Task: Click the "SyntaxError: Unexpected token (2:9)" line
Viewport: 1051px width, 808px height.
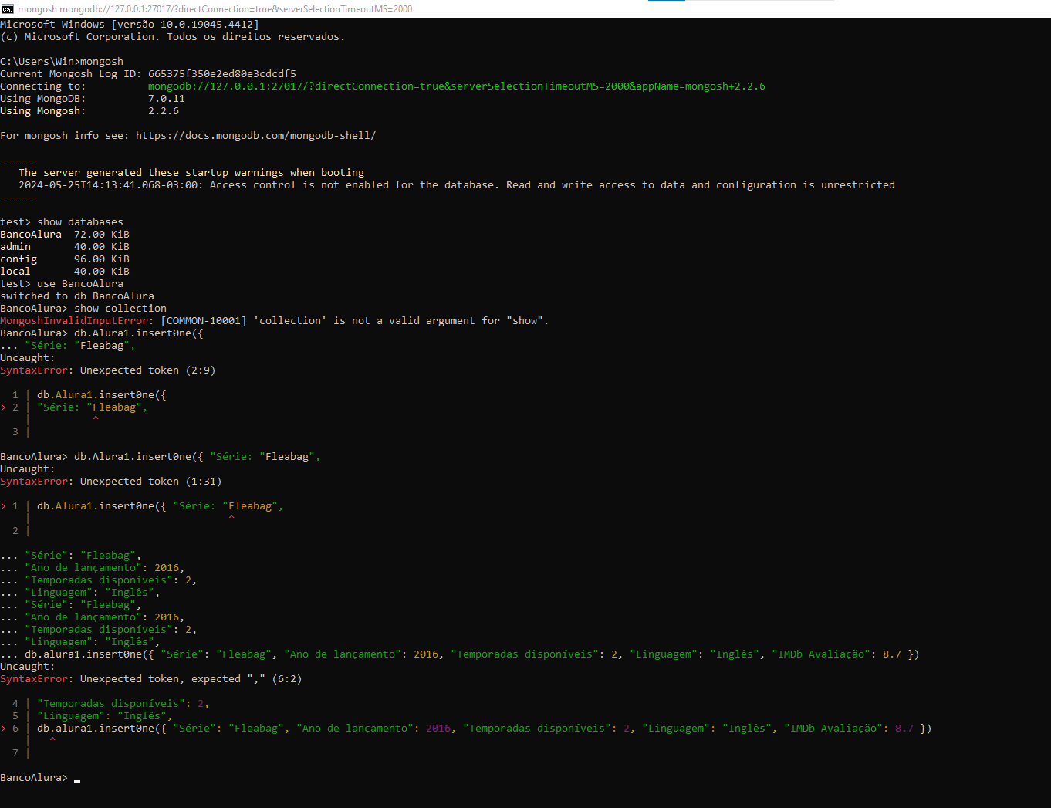Action: (x=108, y=370)
